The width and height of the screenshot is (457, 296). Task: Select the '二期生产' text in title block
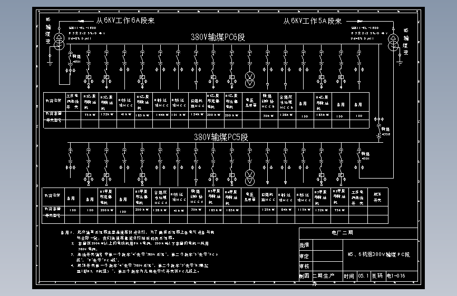coord(324,276)
